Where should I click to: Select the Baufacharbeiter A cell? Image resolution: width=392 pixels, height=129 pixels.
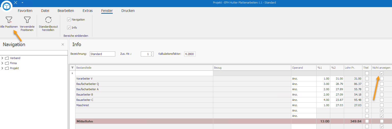click(144, 89)
